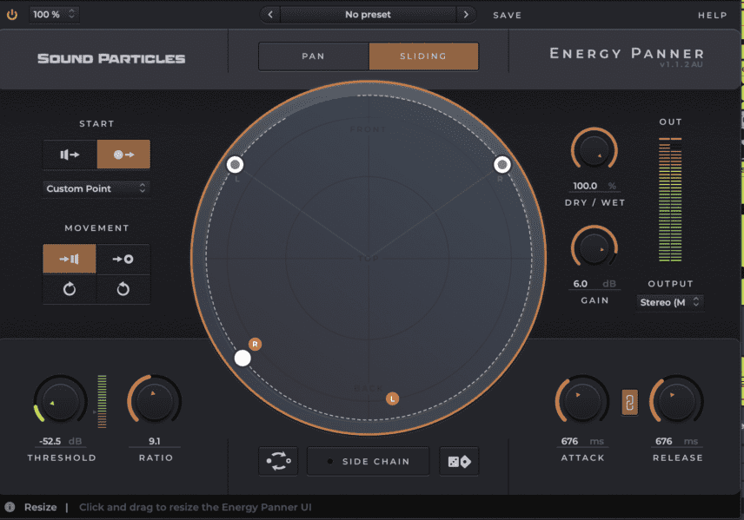Open the Stereo output format dropdown
This screenshot has width=744, height=520.
669,302
